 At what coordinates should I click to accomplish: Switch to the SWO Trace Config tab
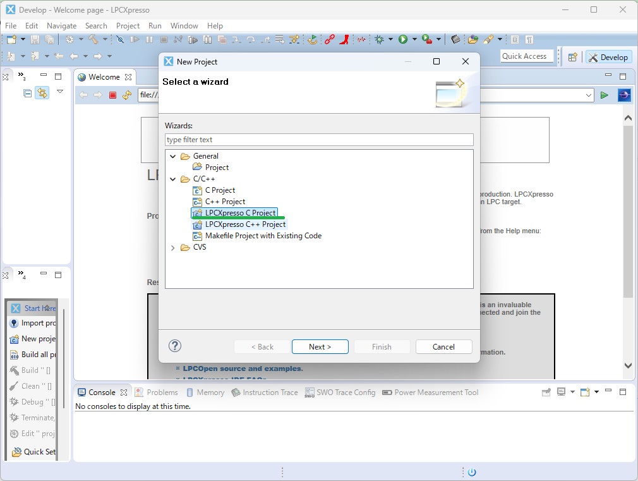point(340,393)
